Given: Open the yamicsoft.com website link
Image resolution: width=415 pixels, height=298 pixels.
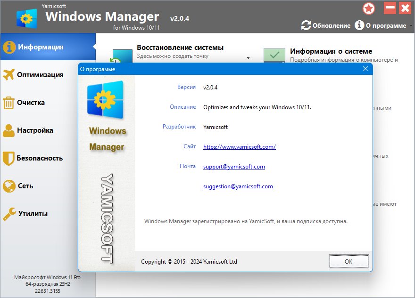Looking at the screenshot, I should coord(240,147).
